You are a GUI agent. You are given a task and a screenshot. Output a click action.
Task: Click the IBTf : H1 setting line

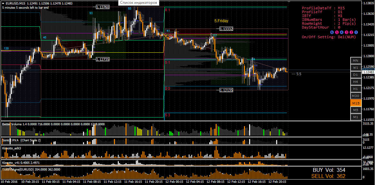tap(323, 16)
